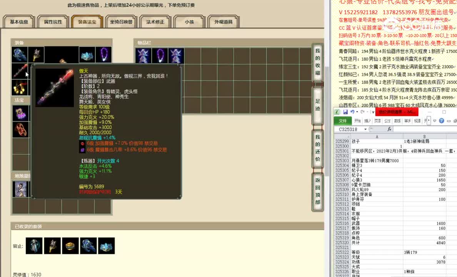The width and height of the screenshot is (457, 277).
Task: Open the Excel 文件 menu
Action: click(x=342, y=121)
